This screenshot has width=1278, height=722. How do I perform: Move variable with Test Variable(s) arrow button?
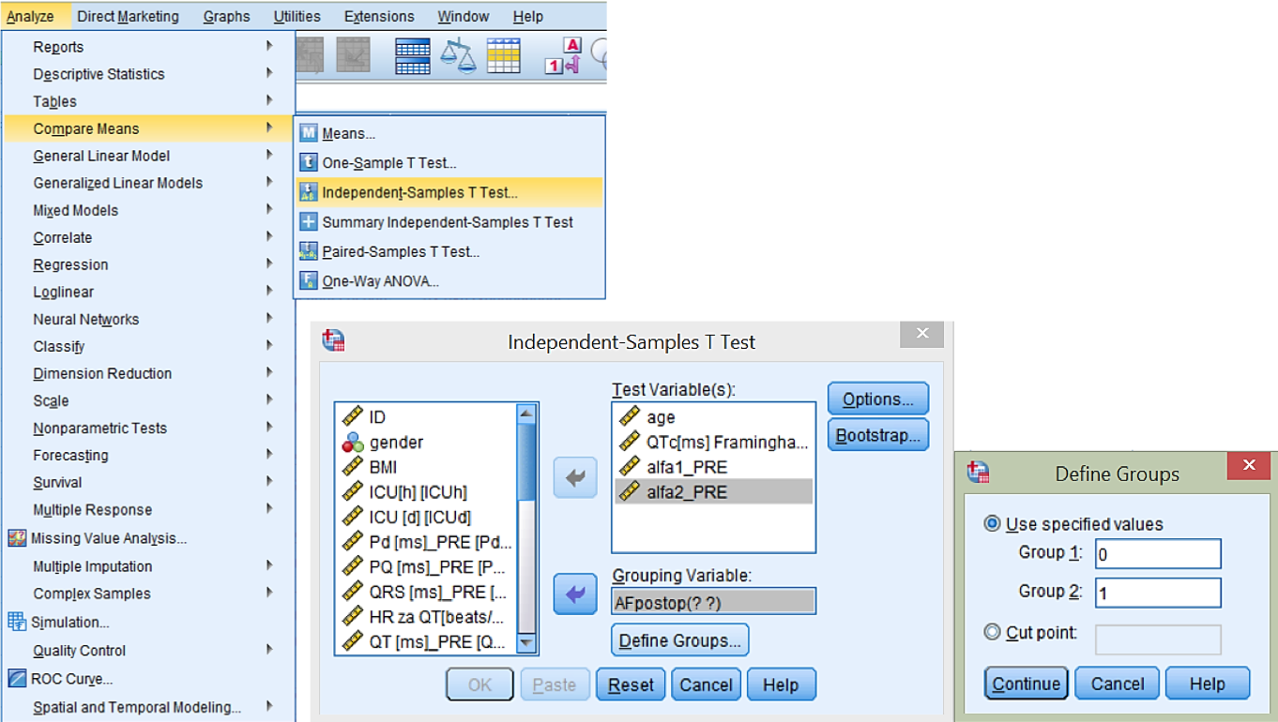pyautogui.click(x=575, y=477)
